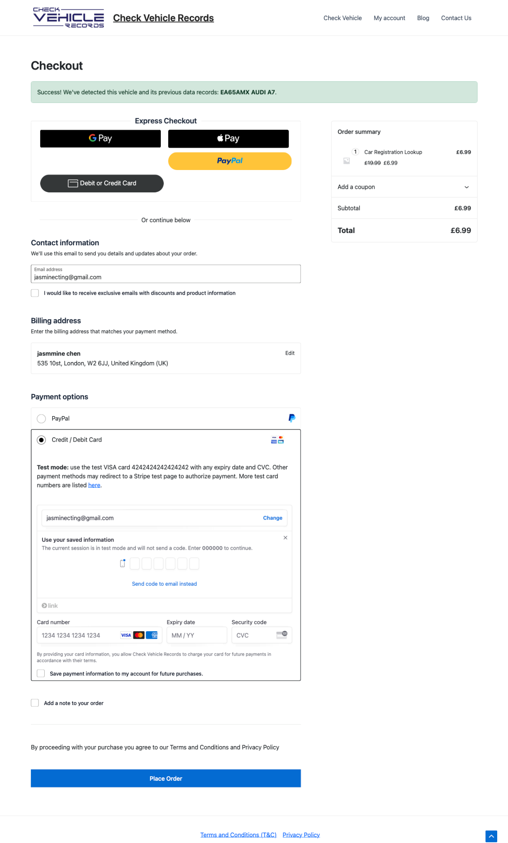508x843 pixels.
Task: Click the PayPal logo icon in payment options
Action: [292, 418]
